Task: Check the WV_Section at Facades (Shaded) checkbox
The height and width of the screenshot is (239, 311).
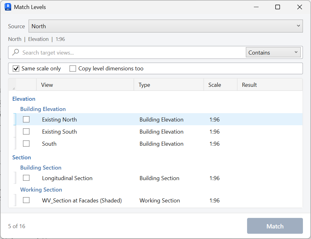Action: tap(26, 200)
